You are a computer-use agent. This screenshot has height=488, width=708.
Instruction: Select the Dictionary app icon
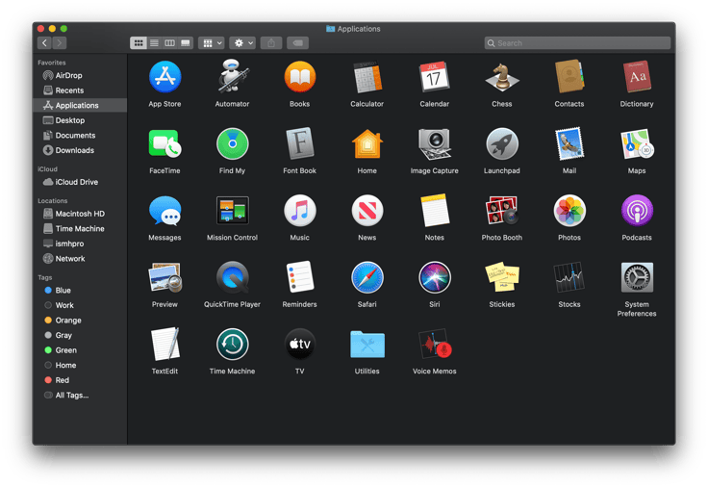pyautogui.click(x=637, y=77)
